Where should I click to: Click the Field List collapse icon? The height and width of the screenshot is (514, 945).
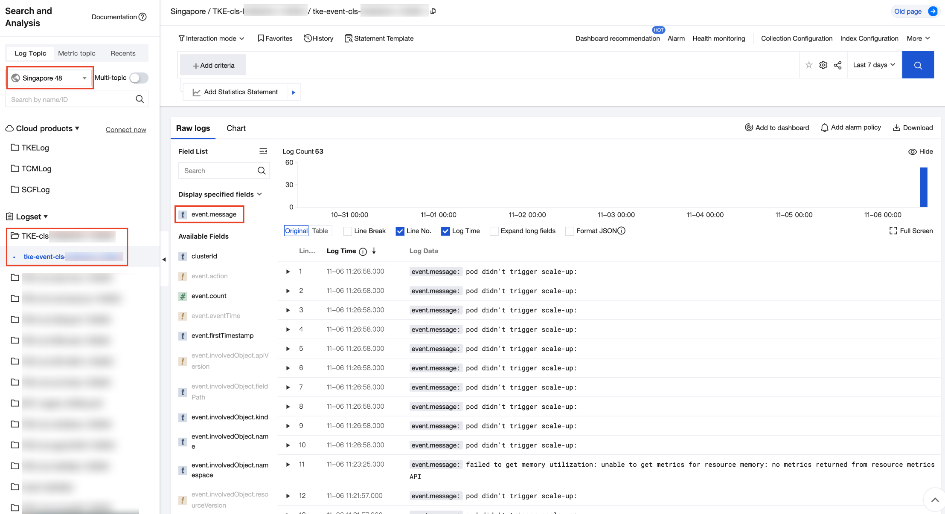tap(263, 151)
